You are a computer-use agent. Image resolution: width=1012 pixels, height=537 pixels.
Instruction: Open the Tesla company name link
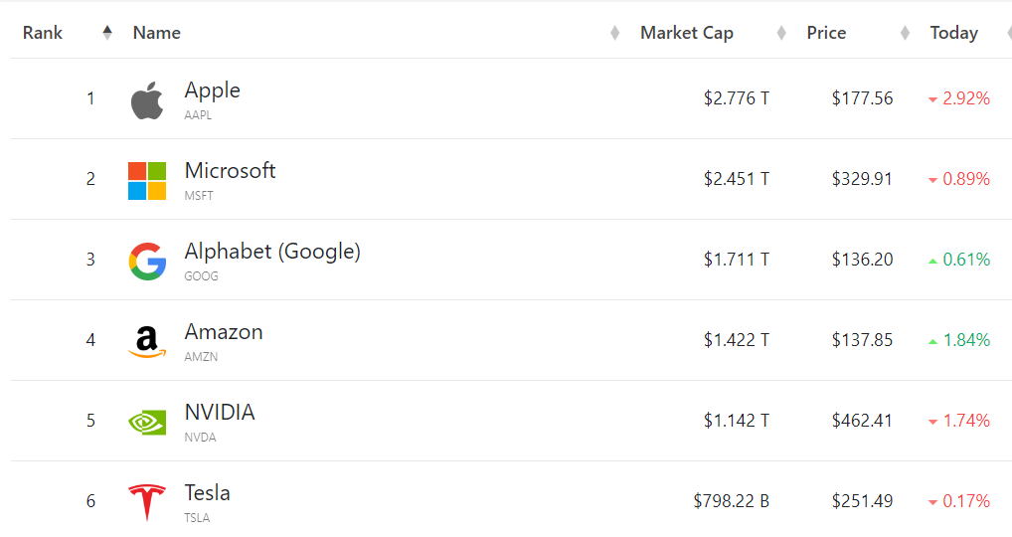point(207,493)
